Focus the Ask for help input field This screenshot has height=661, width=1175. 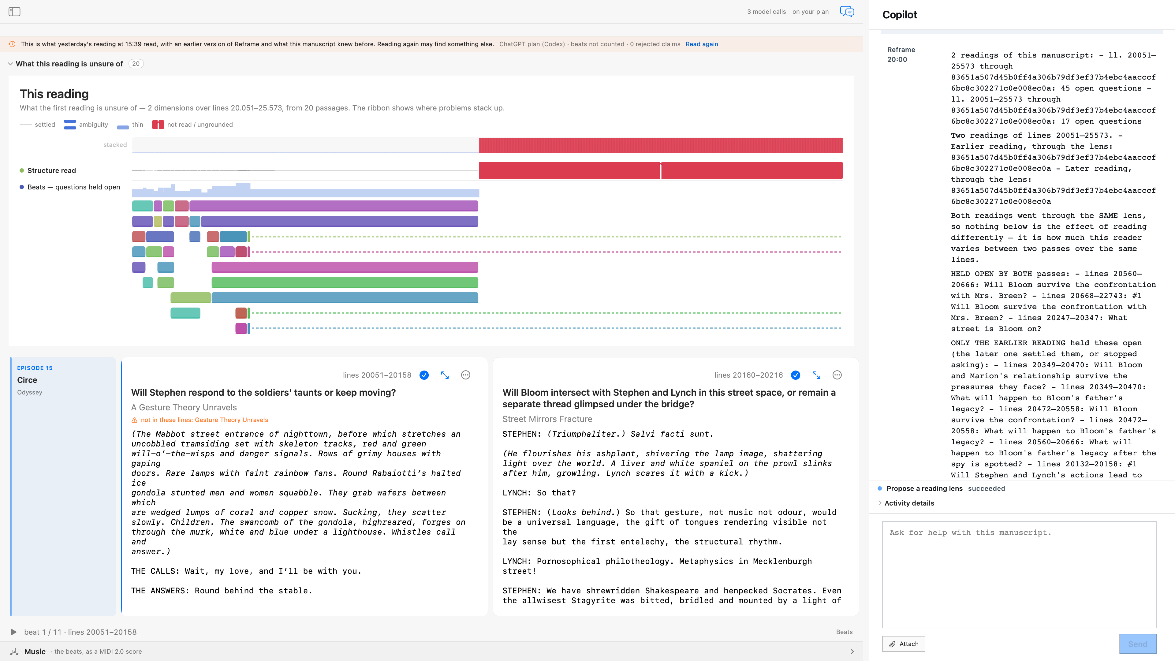(1019, 574)
